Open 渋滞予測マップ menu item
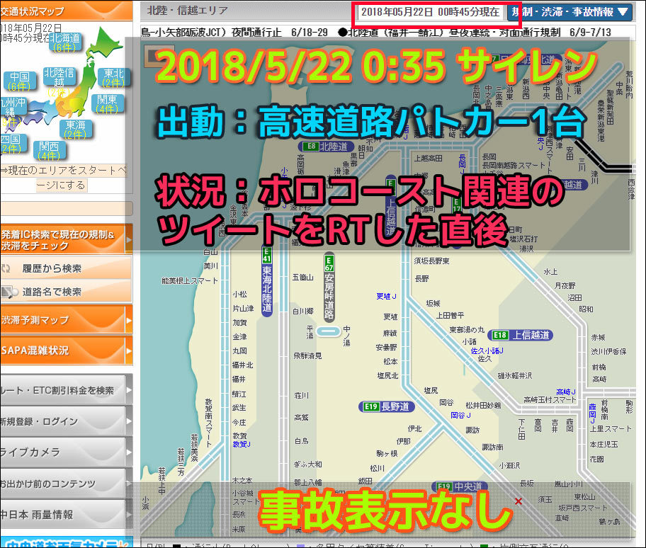 66,319
